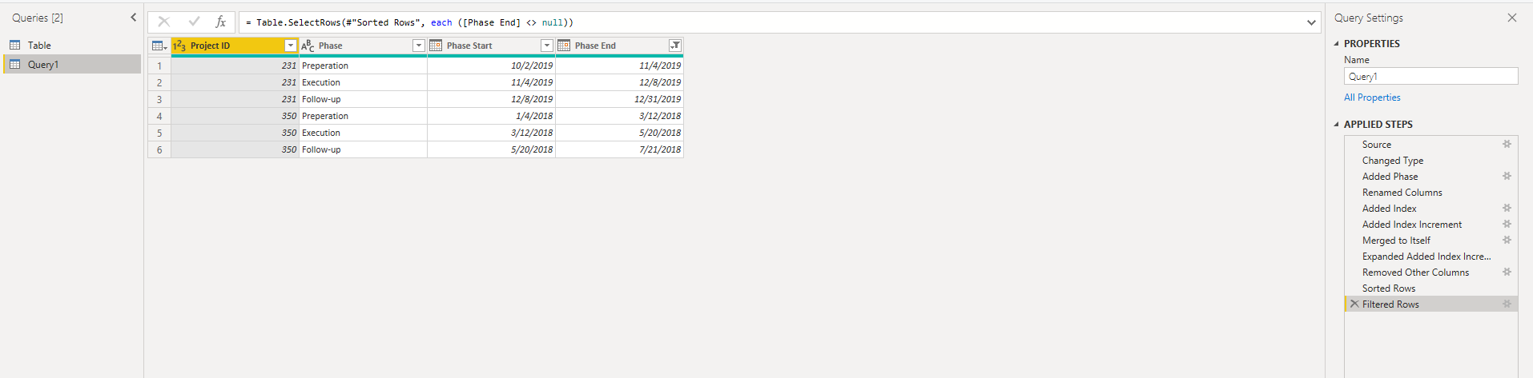Image resolution: width=1533 pixels, height=378 pixels.
Task: Close the Query Settings pane
Action: click(x=1512, y=18)
